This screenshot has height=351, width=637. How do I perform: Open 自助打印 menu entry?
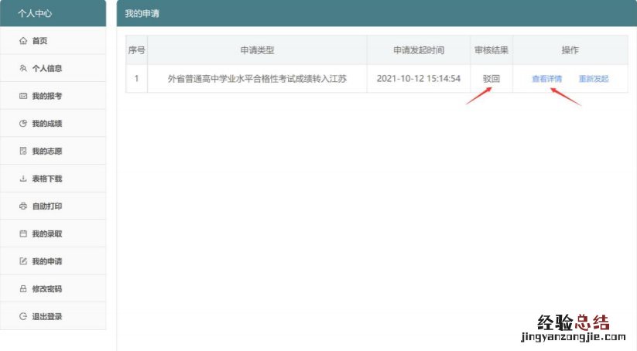click(x=53, y=206)
